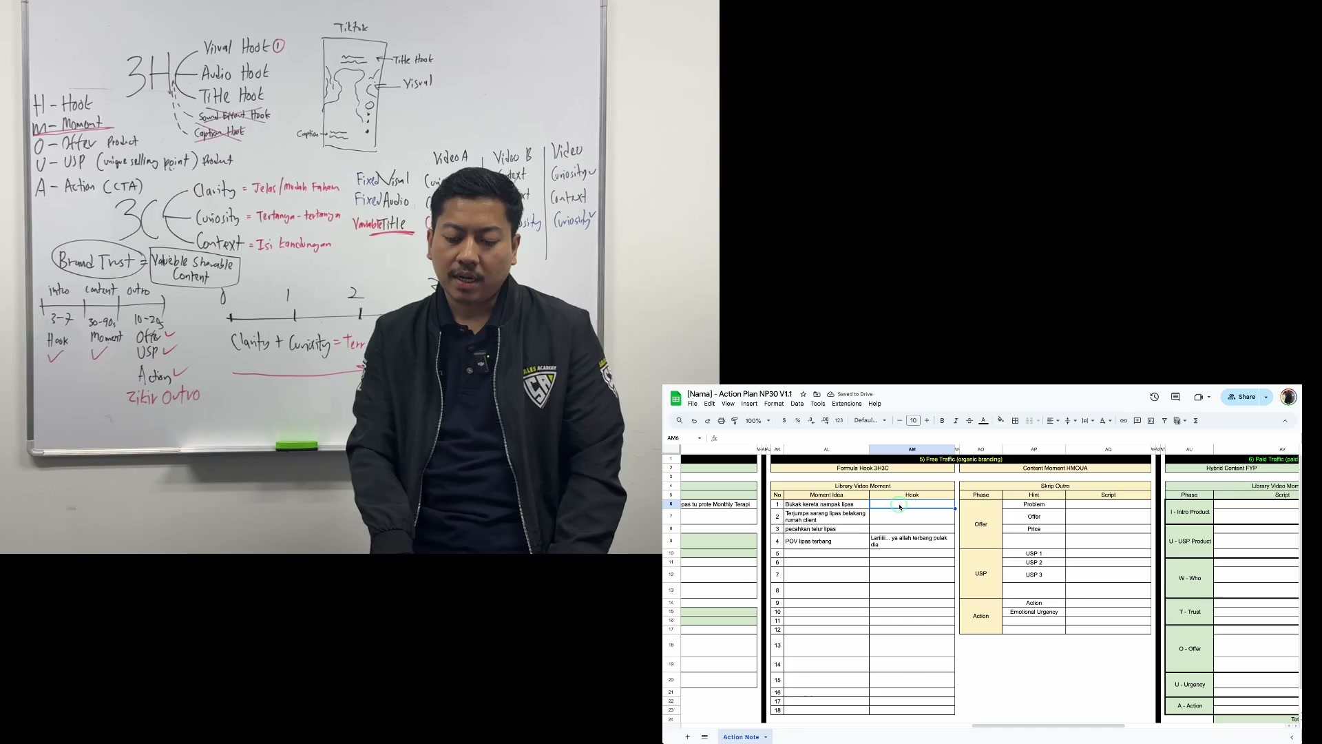Click the AM6 name box field

click(684, 438)
